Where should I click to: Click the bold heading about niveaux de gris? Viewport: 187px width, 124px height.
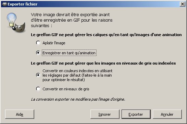(103, 63)
